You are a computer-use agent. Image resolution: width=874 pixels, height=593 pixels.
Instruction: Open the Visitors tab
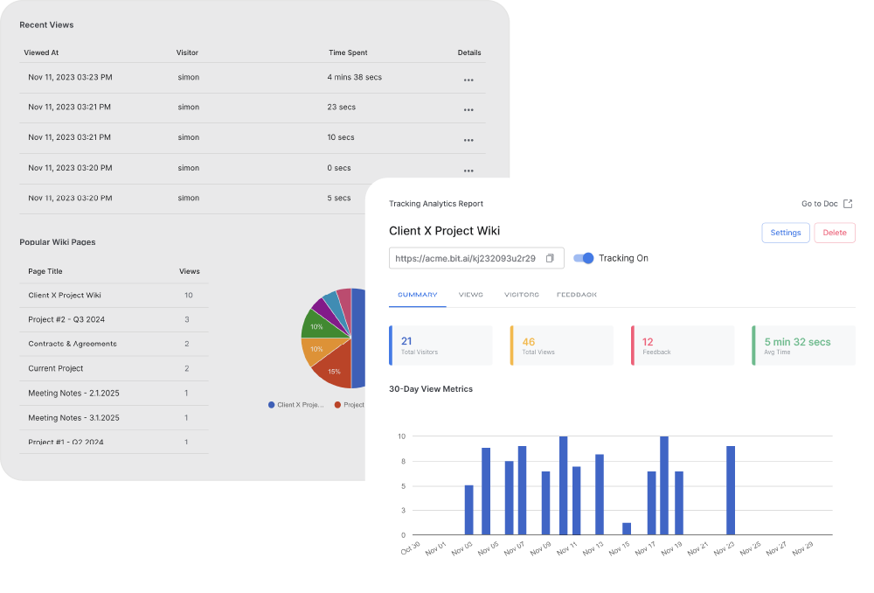point(520,295)
